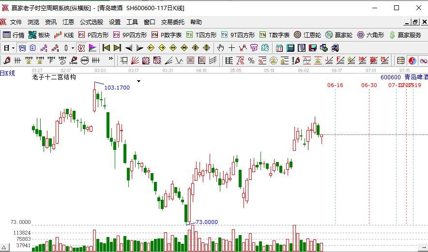Click the floppy disk save icon
Image resolution: width=428 pixels, height=252 pixels.
tap(313, 48)
